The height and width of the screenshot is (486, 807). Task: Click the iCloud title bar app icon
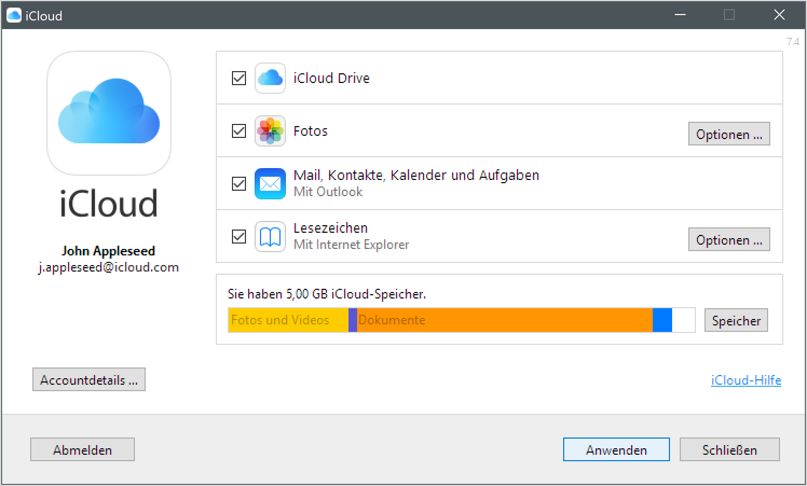pos(13,15)
